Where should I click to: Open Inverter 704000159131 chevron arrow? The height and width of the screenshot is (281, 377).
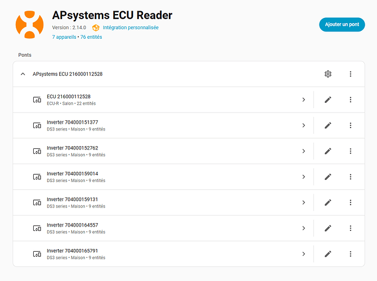coord(303,202)
